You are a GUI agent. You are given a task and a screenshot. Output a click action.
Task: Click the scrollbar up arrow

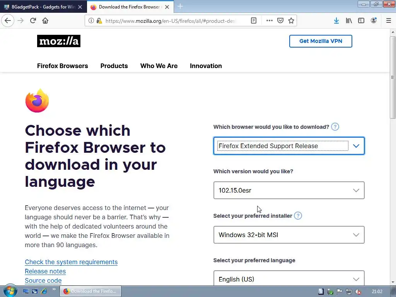pyautogui.click(x=393, y=32)
